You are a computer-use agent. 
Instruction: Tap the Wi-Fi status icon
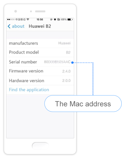point(28,19)
